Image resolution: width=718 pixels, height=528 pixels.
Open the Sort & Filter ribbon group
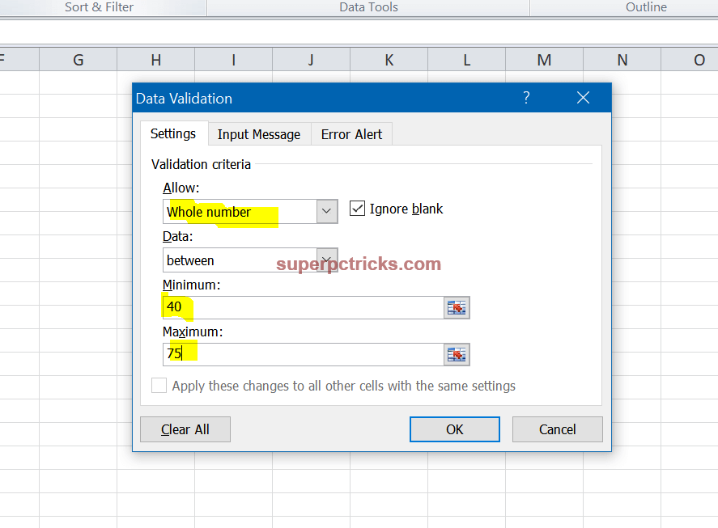[99, 7]
